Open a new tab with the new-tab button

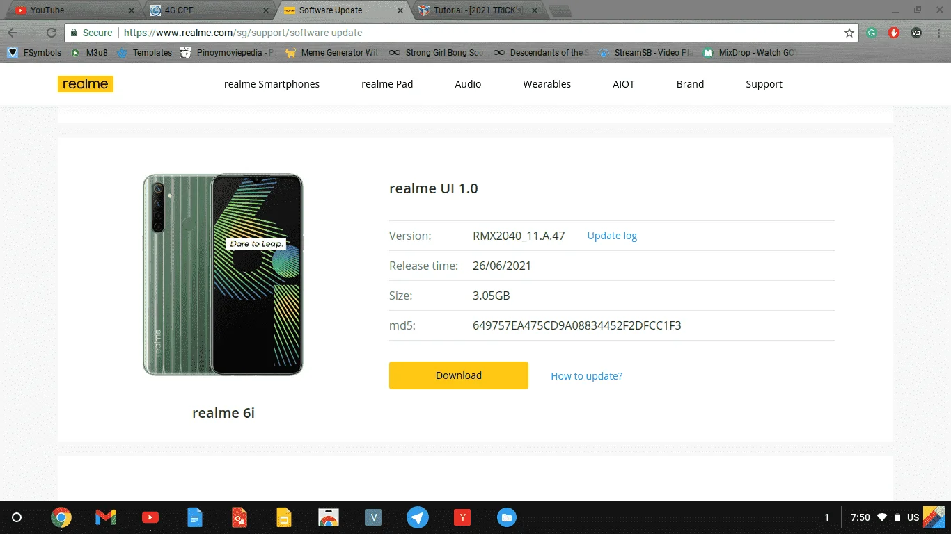coord(561,10)
